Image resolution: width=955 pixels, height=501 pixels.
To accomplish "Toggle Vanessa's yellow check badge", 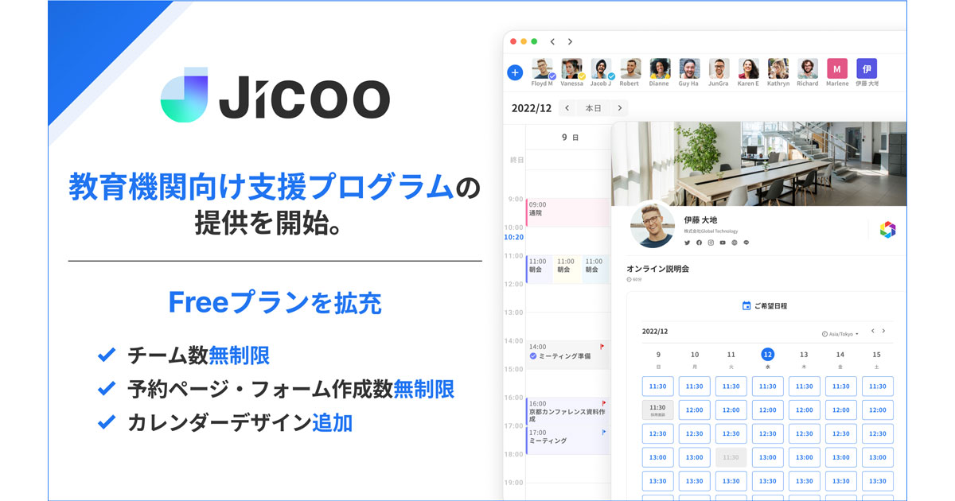I will [x=582, y=76].
